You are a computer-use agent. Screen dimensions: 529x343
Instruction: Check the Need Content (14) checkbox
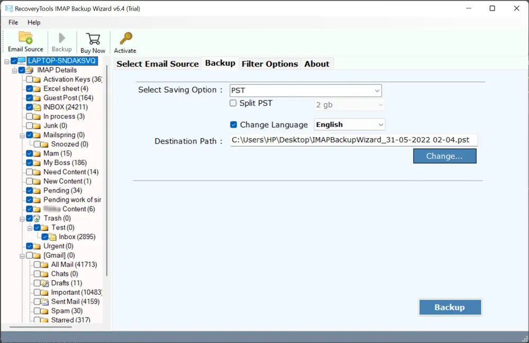[x=29, y=172]
